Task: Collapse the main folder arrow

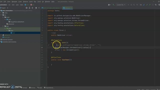Action: point(3,17)
